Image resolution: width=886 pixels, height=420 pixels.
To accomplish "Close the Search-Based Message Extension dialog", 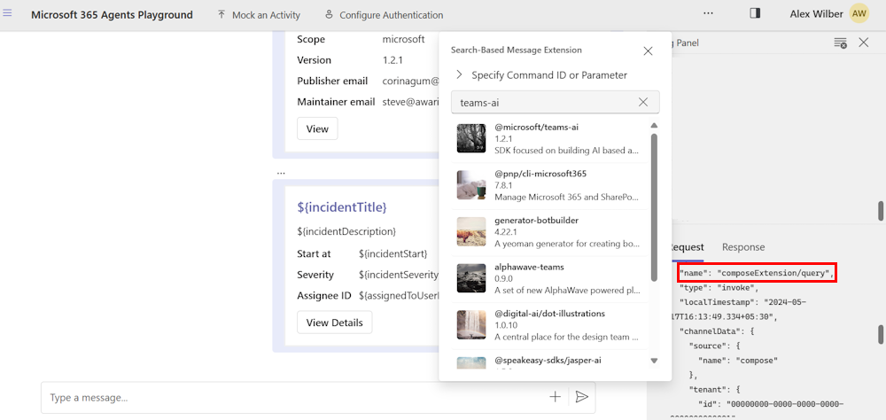I will click(649, 51).
